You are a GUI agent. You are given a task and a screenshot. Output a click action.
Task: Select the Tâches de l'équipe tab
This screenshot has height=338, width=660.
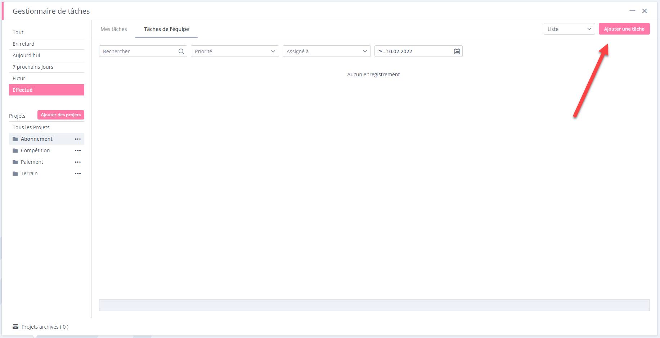coord(166,29)
